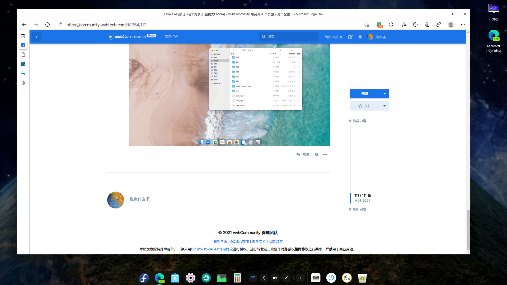The height and width of the screenshot is (285, 507).
Task: Open Edge extensions puzzle icon
Action: pos(391,25)
